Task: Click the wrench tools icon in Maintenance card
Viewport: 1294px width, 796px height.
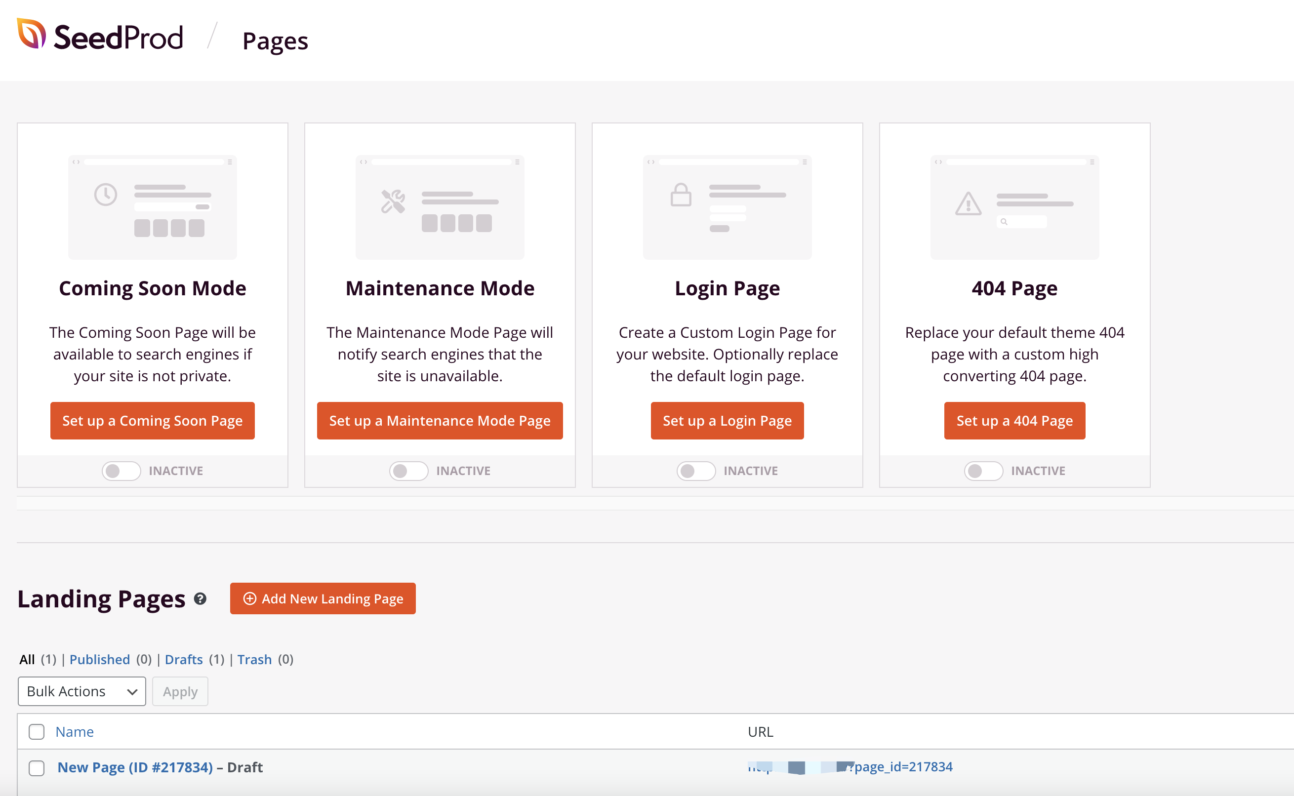Action: 393,201
